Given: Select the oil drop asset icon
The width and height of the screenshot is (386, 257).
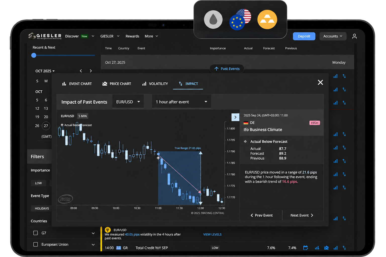Looking at the screenshot, I should click(x=213, y=20).
